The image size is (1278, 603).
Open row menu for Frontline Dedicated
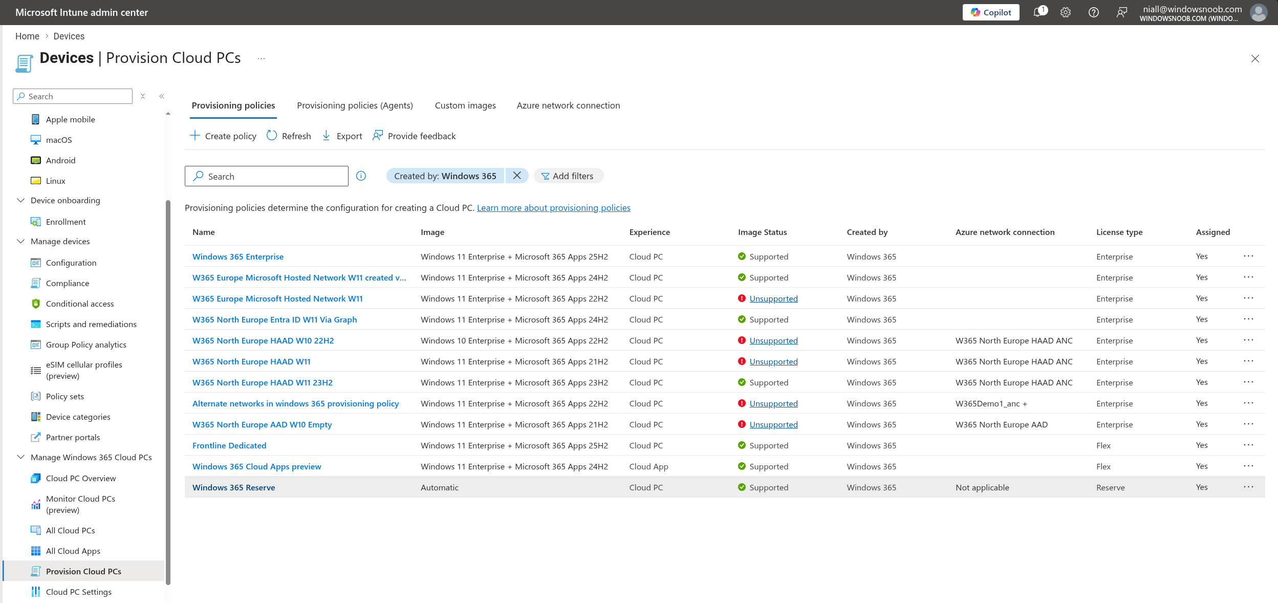click(1249, 445)
